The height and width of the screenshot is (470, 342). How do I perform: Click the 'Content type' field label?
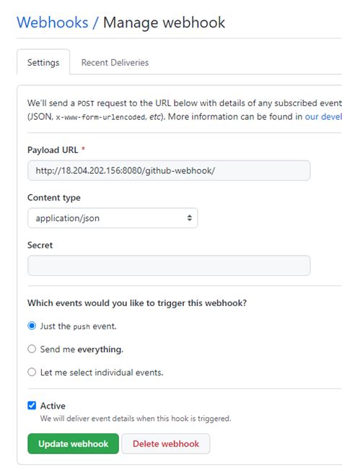(x=54, y=198)
